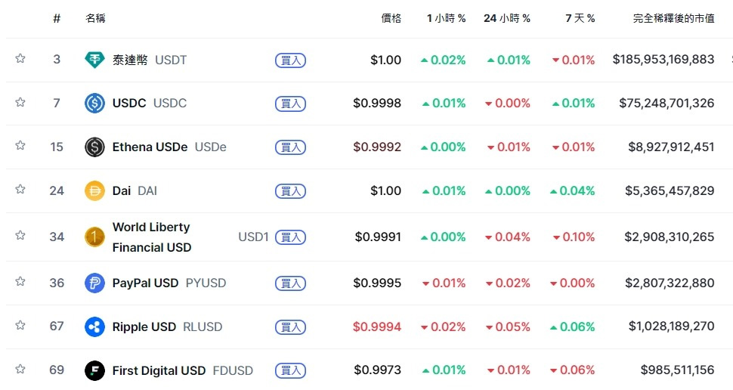Toggle the watchlist star for Dai

point(20,190)
